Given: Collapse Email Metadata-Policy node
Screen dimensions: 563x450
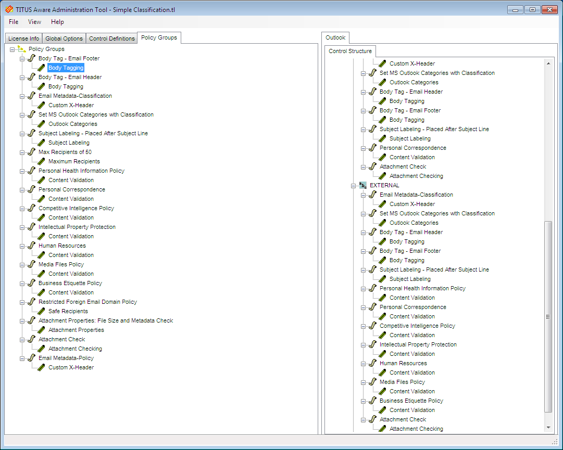Looking at the screenshot, I should coord(22,358).
